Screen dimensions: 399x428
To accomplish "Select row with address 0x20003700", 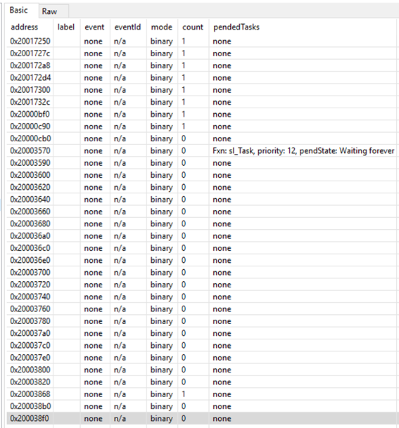I will (202, 273).
